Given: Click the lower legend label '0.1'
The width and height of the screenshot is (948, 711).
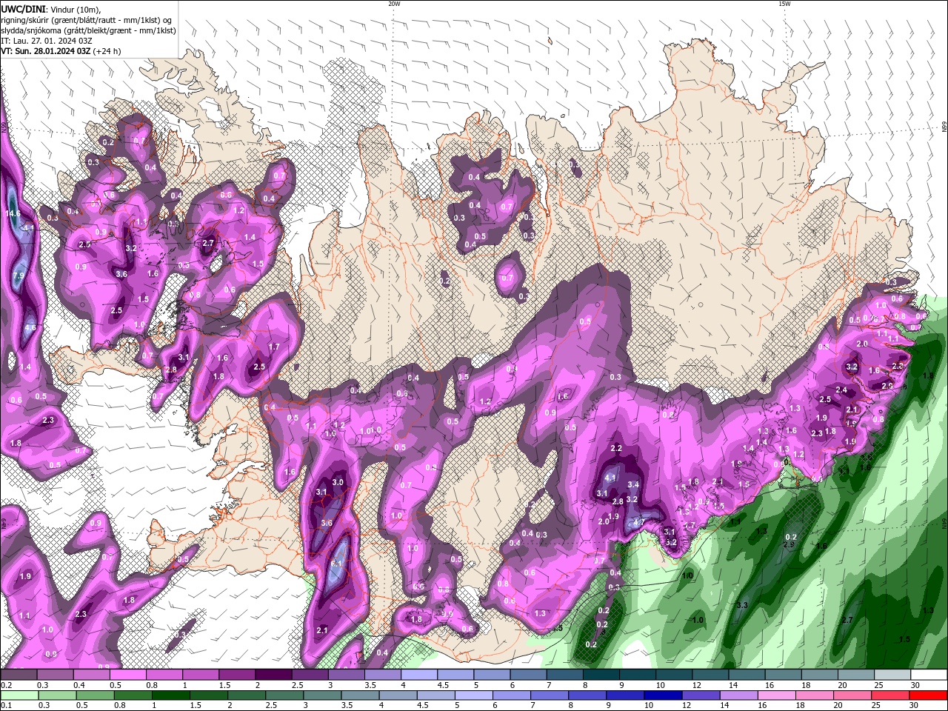Looking at the screenshot, I should tap(7, 705).
